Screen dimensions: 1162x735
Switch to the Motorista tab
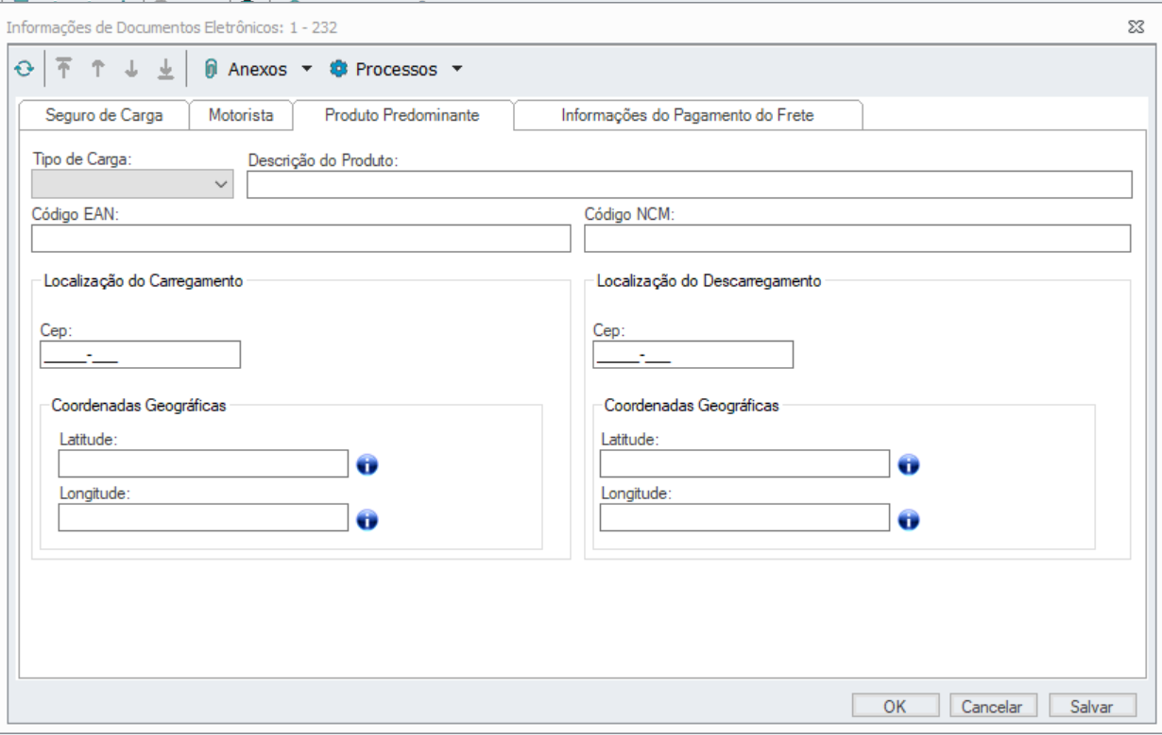coord(241,116)
